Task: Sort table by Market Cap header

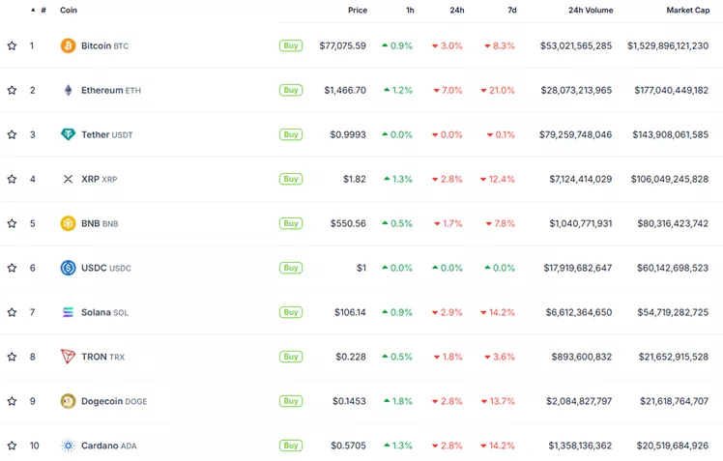Action: [687, 10]
